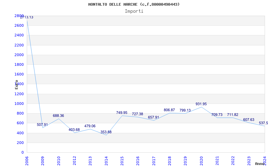Click the MONTALTO DELLE MARCHE chart title

point(134,4)
